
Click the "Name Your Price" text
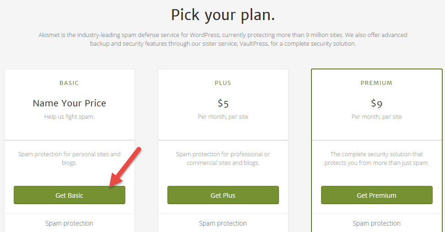[x=69, y=103]
